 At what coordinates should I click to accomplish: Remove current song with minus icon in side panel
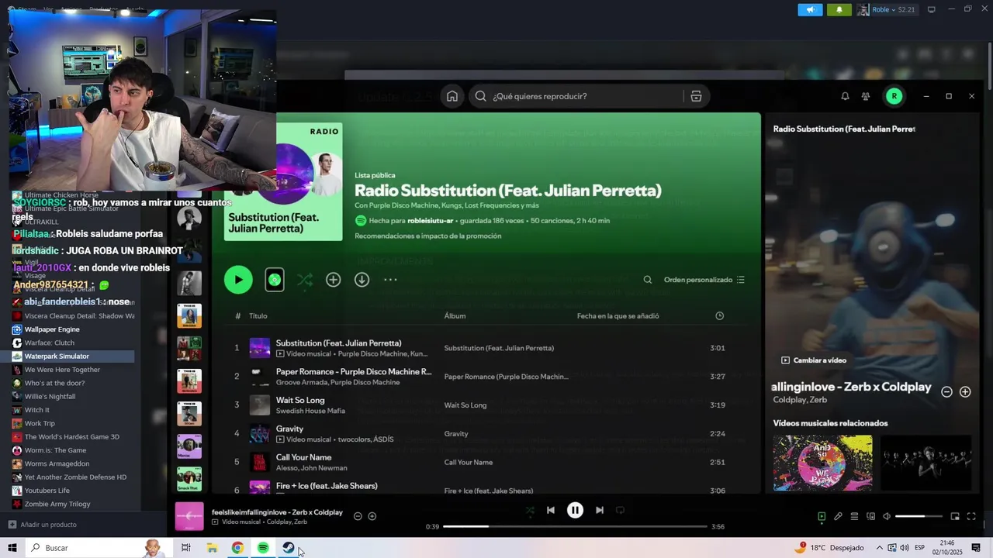pos(946,392)
